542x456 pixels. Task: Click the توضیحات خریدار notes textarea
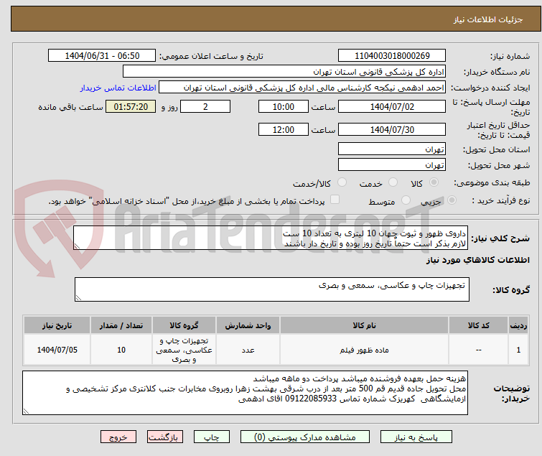(245, 393)
